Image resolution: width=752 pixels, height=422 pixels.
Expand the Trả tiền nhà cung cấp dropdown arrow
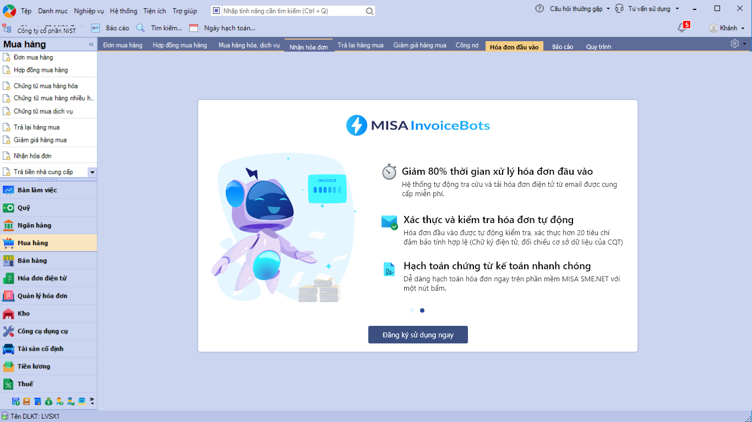coord(92,172)
